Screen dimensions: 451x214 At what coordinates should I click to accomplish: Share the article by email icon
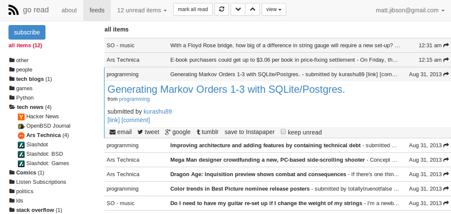click(113, 132)
